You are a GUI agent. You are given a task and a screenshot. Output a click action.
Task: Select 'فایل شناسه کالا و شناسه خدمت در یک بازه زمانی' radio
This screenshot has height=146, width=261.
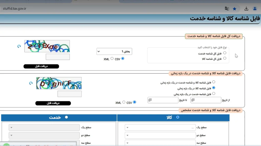tap(214, 82)
